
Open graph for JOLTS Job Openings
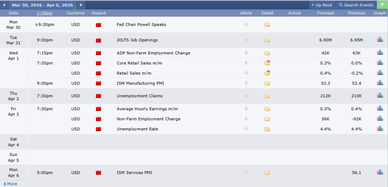pos(380,40)
